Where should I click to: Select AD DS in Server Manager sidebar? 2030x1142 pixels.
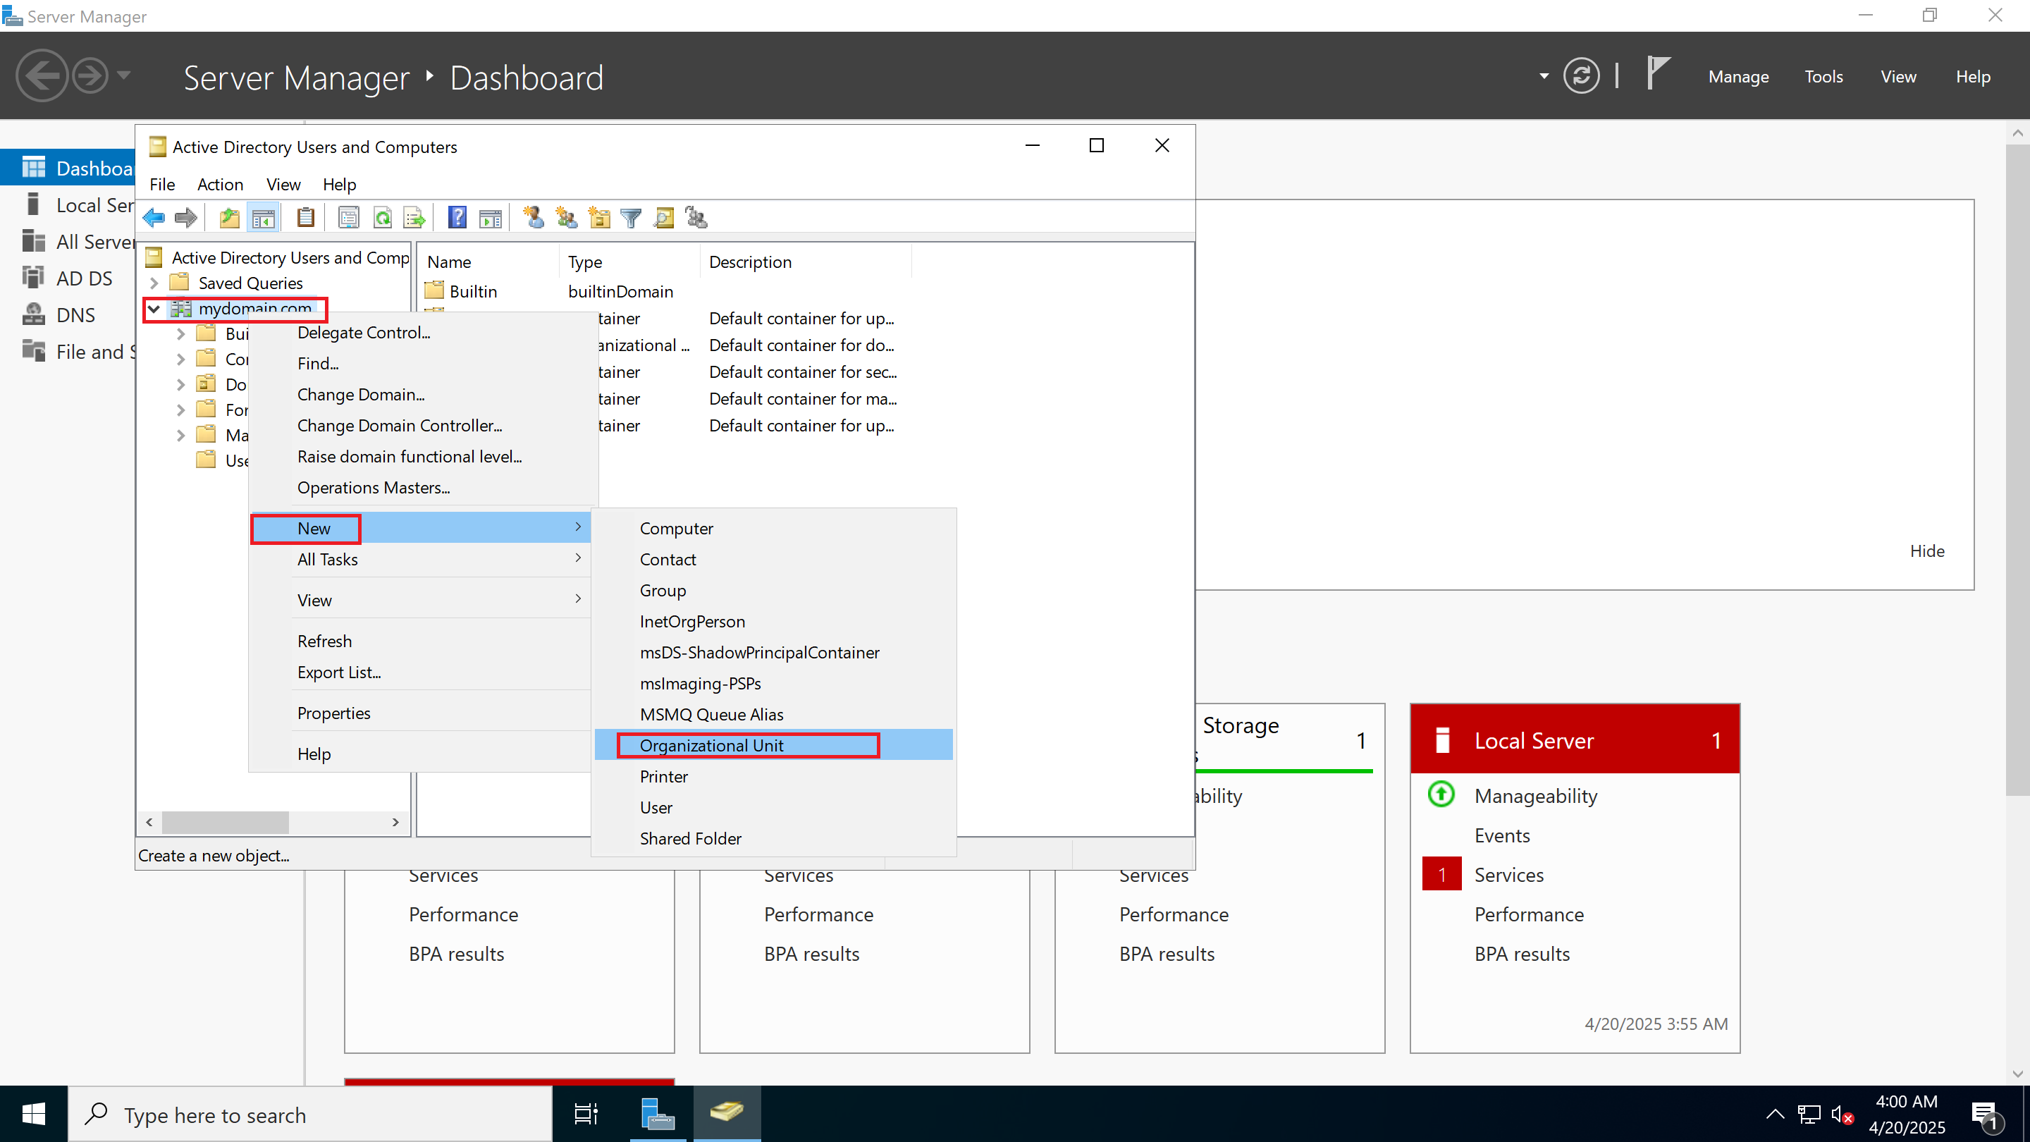pos(85,278)
